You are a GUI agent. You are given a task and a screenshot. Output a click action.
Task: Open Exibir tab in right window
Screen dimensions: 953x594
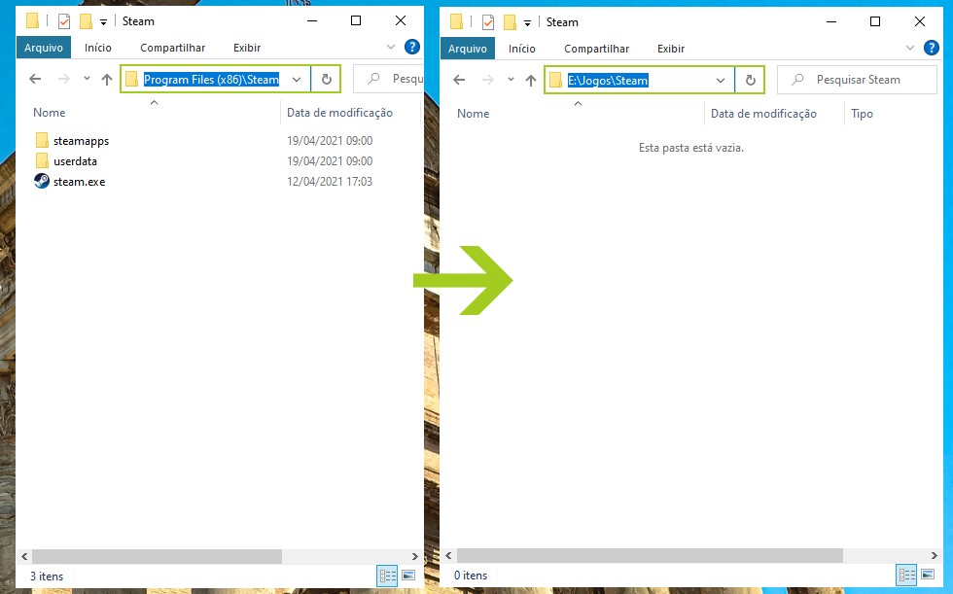[671, 48]
